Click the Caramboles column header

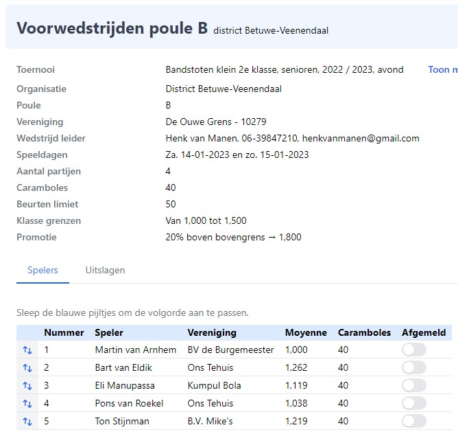coord(364,333)
